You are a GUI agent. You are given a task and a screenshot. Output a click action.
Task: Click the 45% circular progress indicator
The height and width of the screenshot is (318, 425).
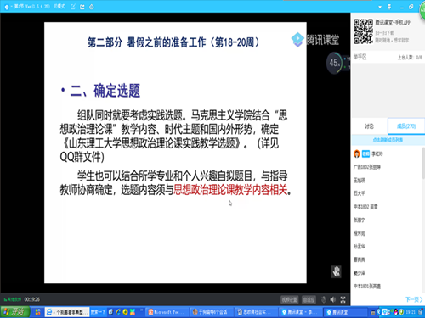click(335, 63)
